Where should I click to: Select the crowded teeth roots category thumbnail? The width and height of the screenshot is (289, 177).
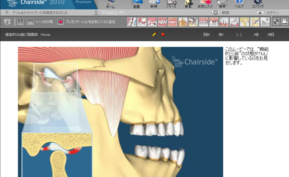pos(162,22)
